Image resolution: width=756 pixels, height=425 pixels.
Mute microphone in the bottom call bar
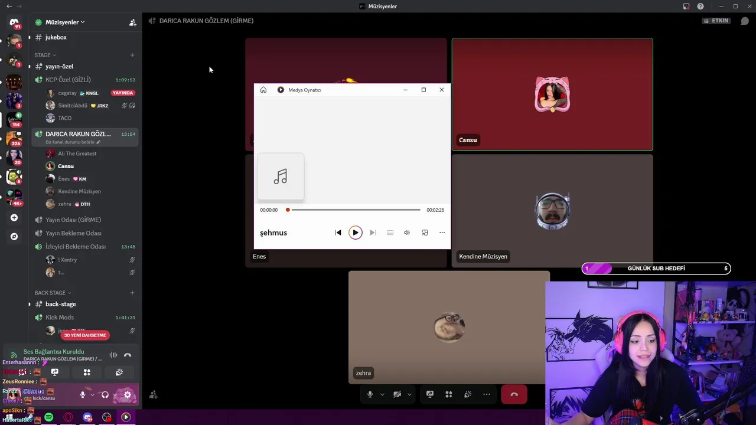(x=370, y=394)
